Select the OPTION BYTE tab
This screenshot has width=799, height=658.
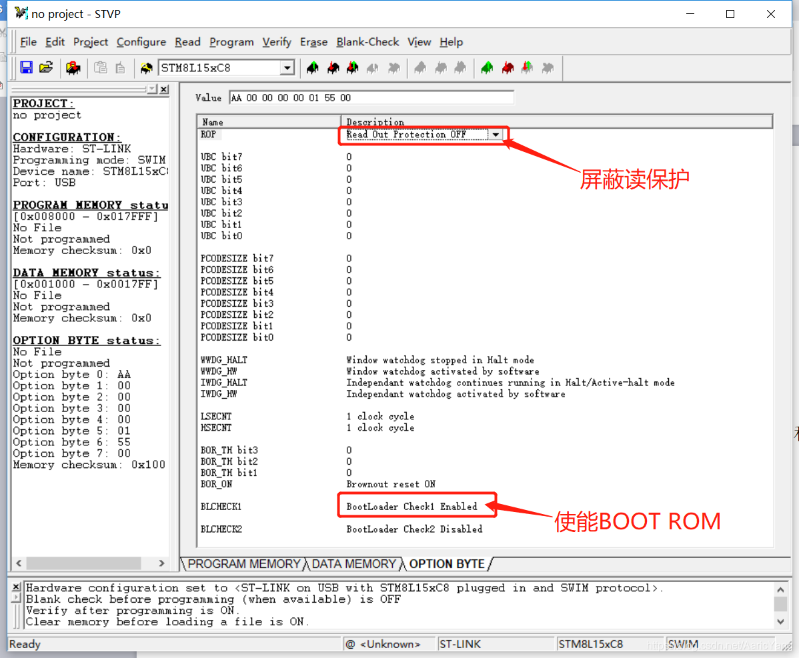[447, 564]
